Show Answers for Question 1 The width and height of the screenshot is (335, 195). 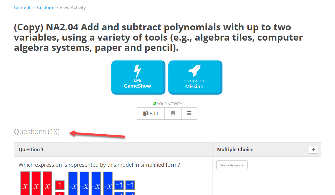(x=232, y=165)
